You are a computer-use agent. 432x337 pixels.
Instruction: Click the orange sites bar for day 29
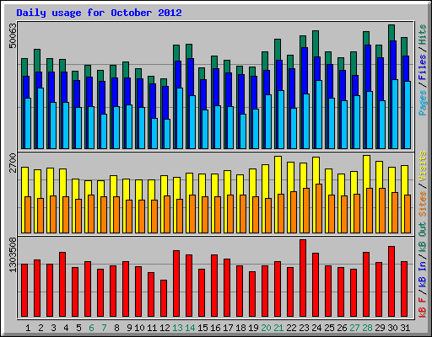point(382,211)
